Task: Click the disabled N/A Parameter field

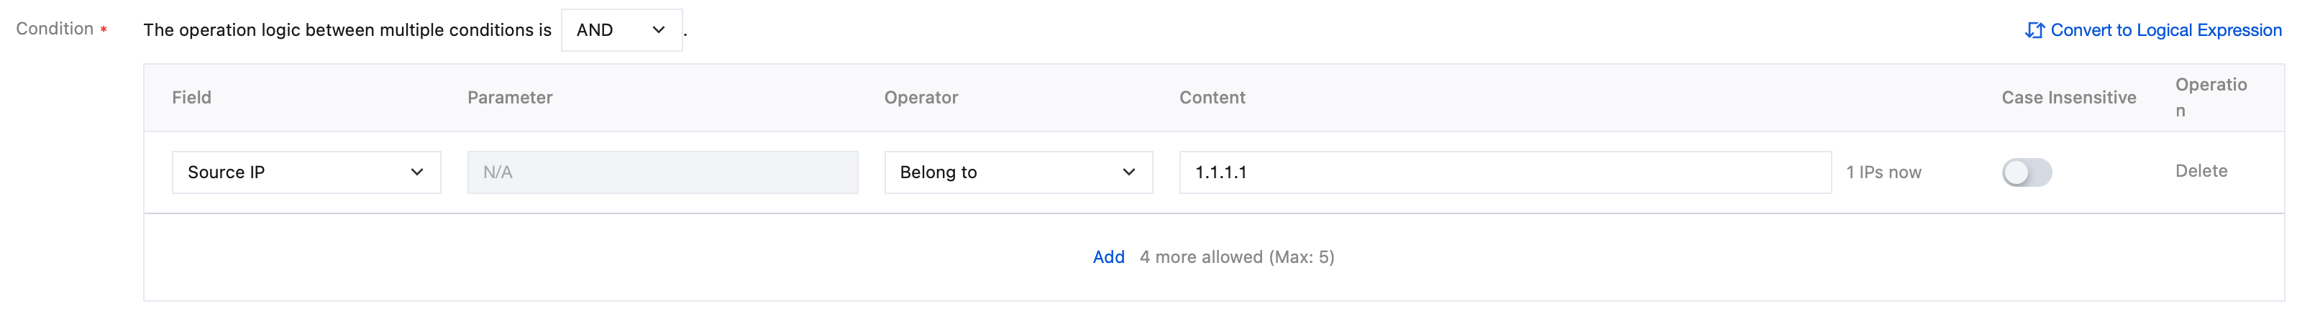Action: point(662,172)
